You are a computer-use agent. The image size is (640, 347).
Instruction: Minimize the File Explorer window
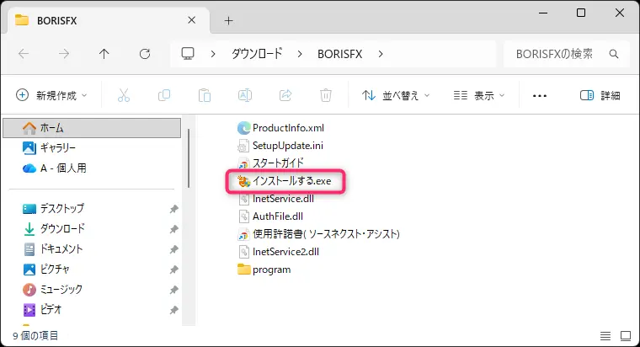[543, 13]
